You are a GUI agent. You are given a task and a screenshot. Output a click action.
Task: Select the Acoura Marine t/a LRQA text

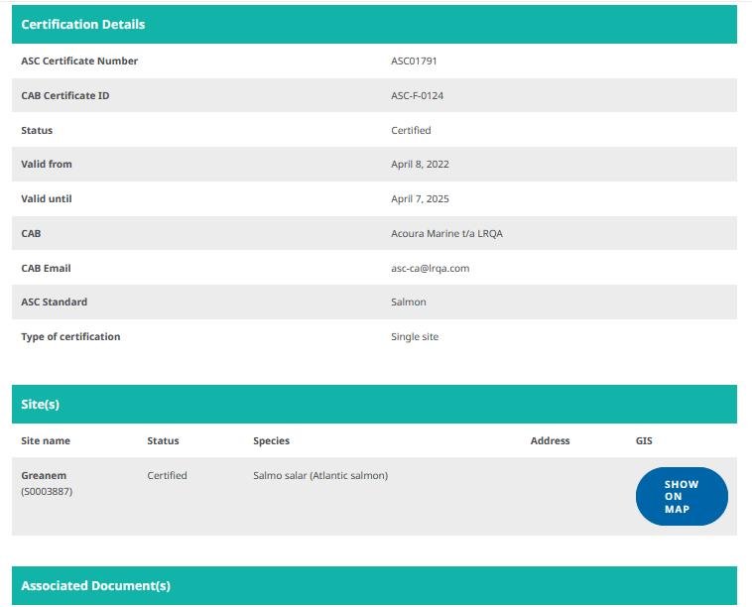(447, 233)
